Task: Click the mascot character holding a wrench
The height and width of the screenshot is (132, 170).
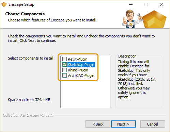Action: click(x=132, y=19)
